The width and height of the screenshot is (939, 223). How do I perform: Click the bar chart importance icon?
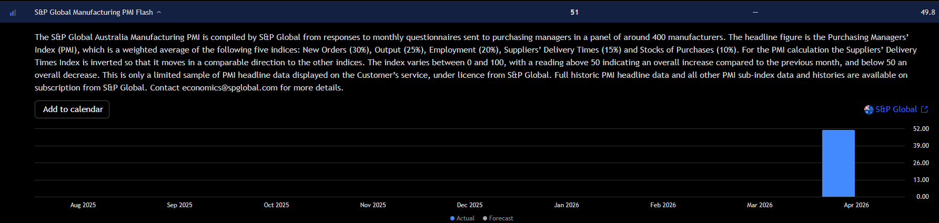[13, 13]
